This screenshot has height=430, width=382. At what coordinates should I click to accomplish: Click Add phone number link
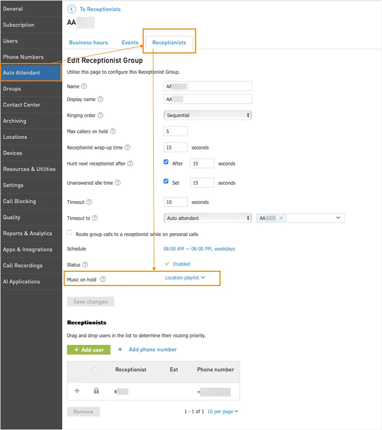click(153, 350)
